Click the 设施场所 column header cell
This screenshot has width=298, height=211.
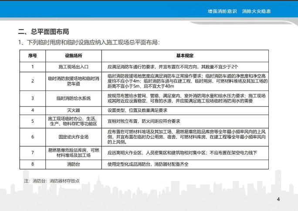[x=74, y=56]
